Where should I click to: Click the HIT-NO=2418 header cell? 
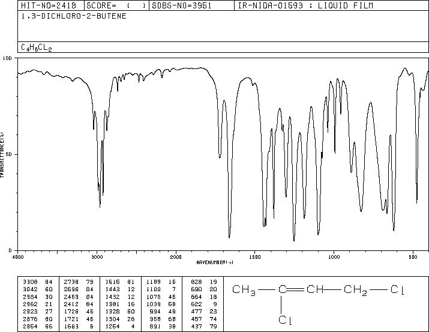click(x=49, y=5)
